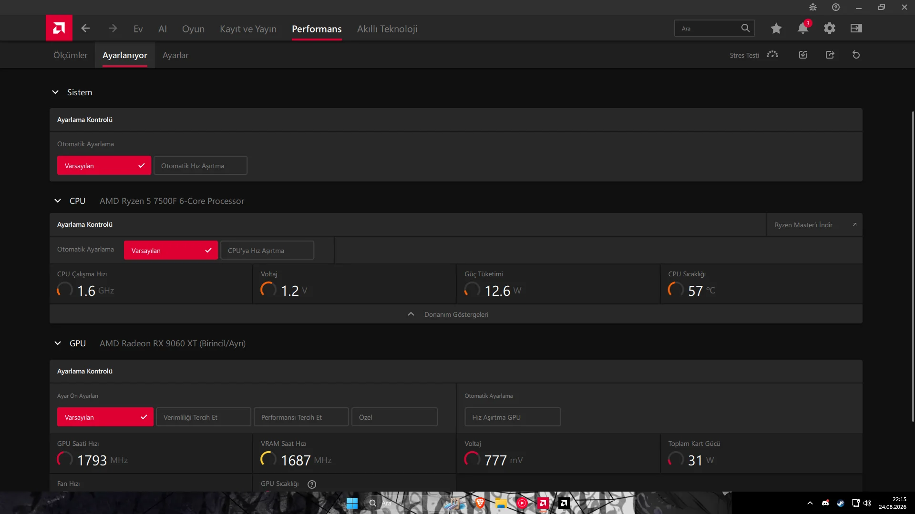Open the Akıllı Teknoloji tab

(387, 29)
